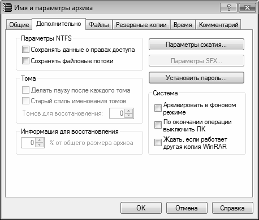The height and width of the screenshot is (220, 259).
Task: Close the dialog with the X icon
Action: [x=247, y=8]
